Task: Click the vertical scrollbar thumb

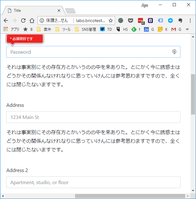Action: [x=193, y=94]
